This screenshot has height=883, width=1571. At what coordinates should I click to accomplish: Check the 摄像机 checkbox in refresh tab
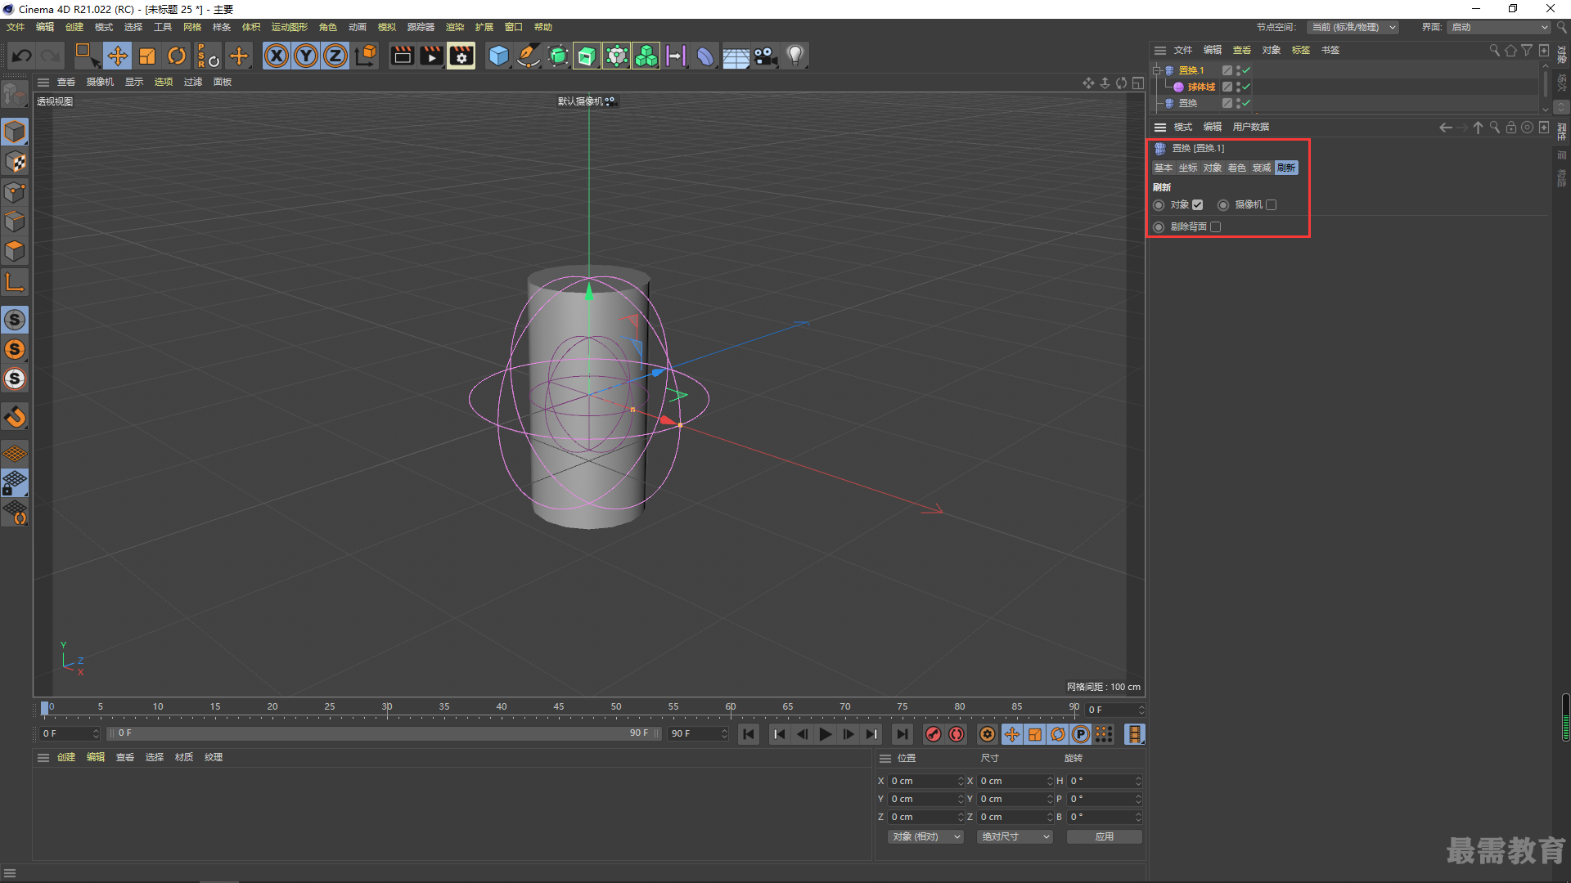click(x=1271, y=205)
